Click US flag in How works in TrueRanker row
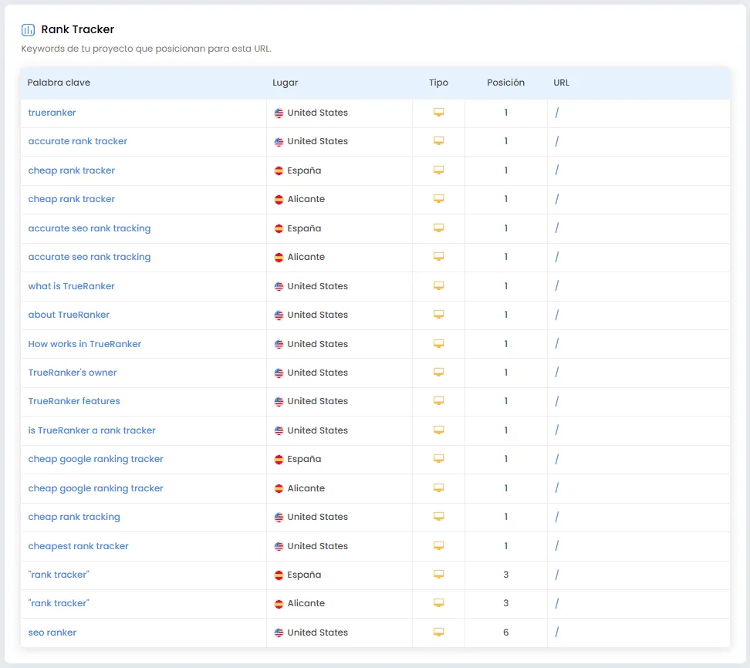 tap(279, 344)
